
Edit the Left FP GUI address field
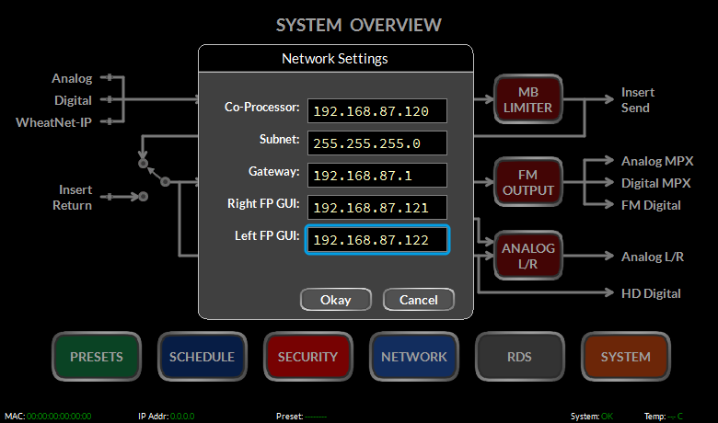tap(376, 240)
